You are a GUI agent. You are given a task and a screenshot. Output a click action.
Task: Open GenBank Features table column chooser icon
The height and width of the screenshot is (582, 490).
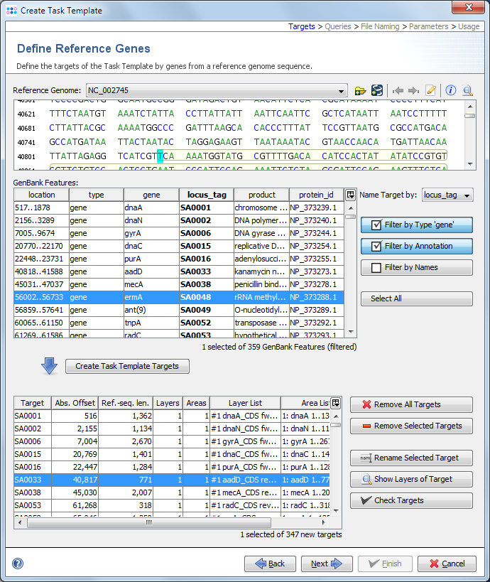click(x=349, y=195)
